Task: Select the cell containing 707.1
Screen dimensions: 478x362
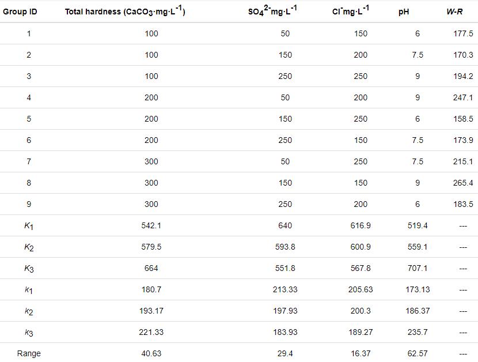Action: pos(418,268)
